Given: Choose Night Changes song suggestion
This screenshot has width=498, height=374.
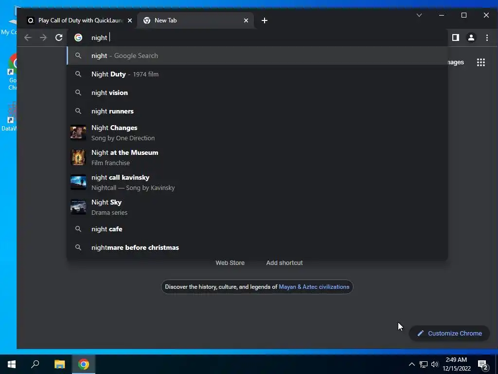Looking at the screenshot, I should (x=257, y=132).
